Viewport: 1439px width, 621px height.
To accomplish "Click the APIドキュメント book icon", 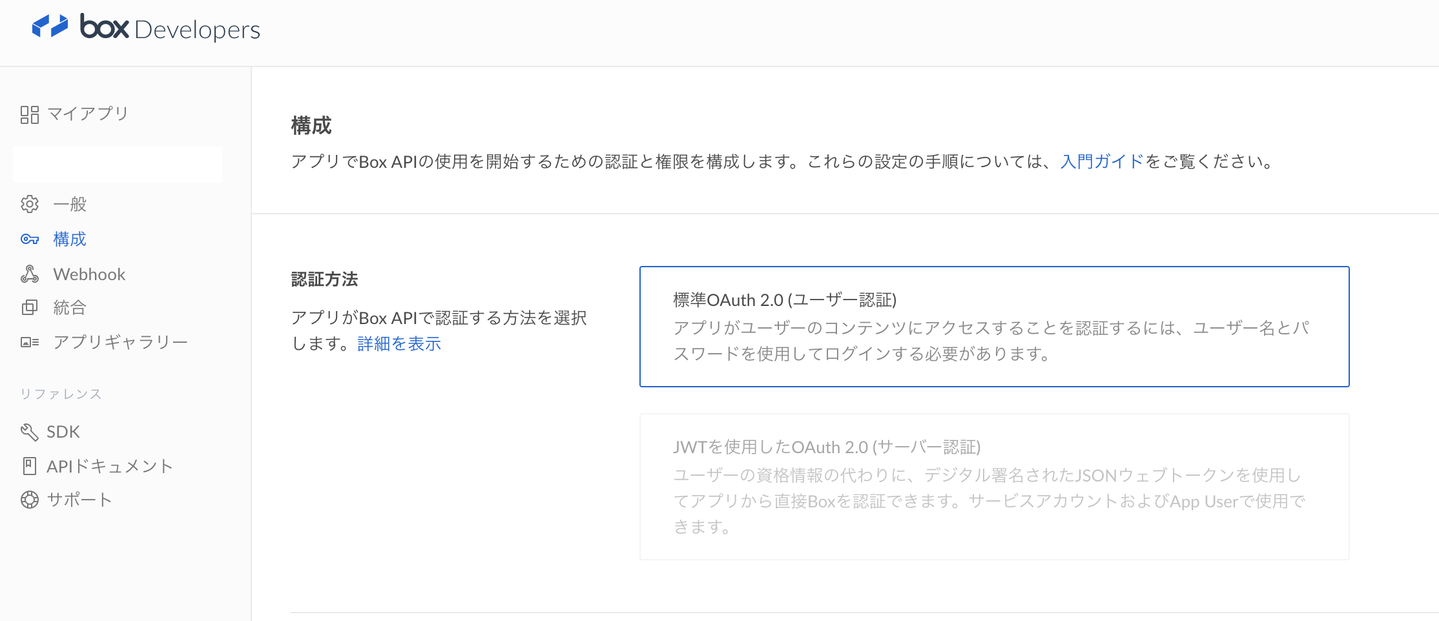I will click(x=30, y=466).
